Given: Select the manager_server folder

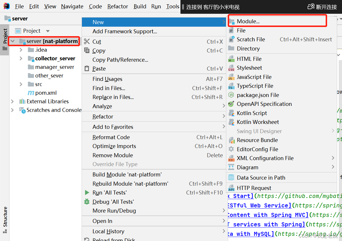Looking at the screenshot, I should 54,67.
